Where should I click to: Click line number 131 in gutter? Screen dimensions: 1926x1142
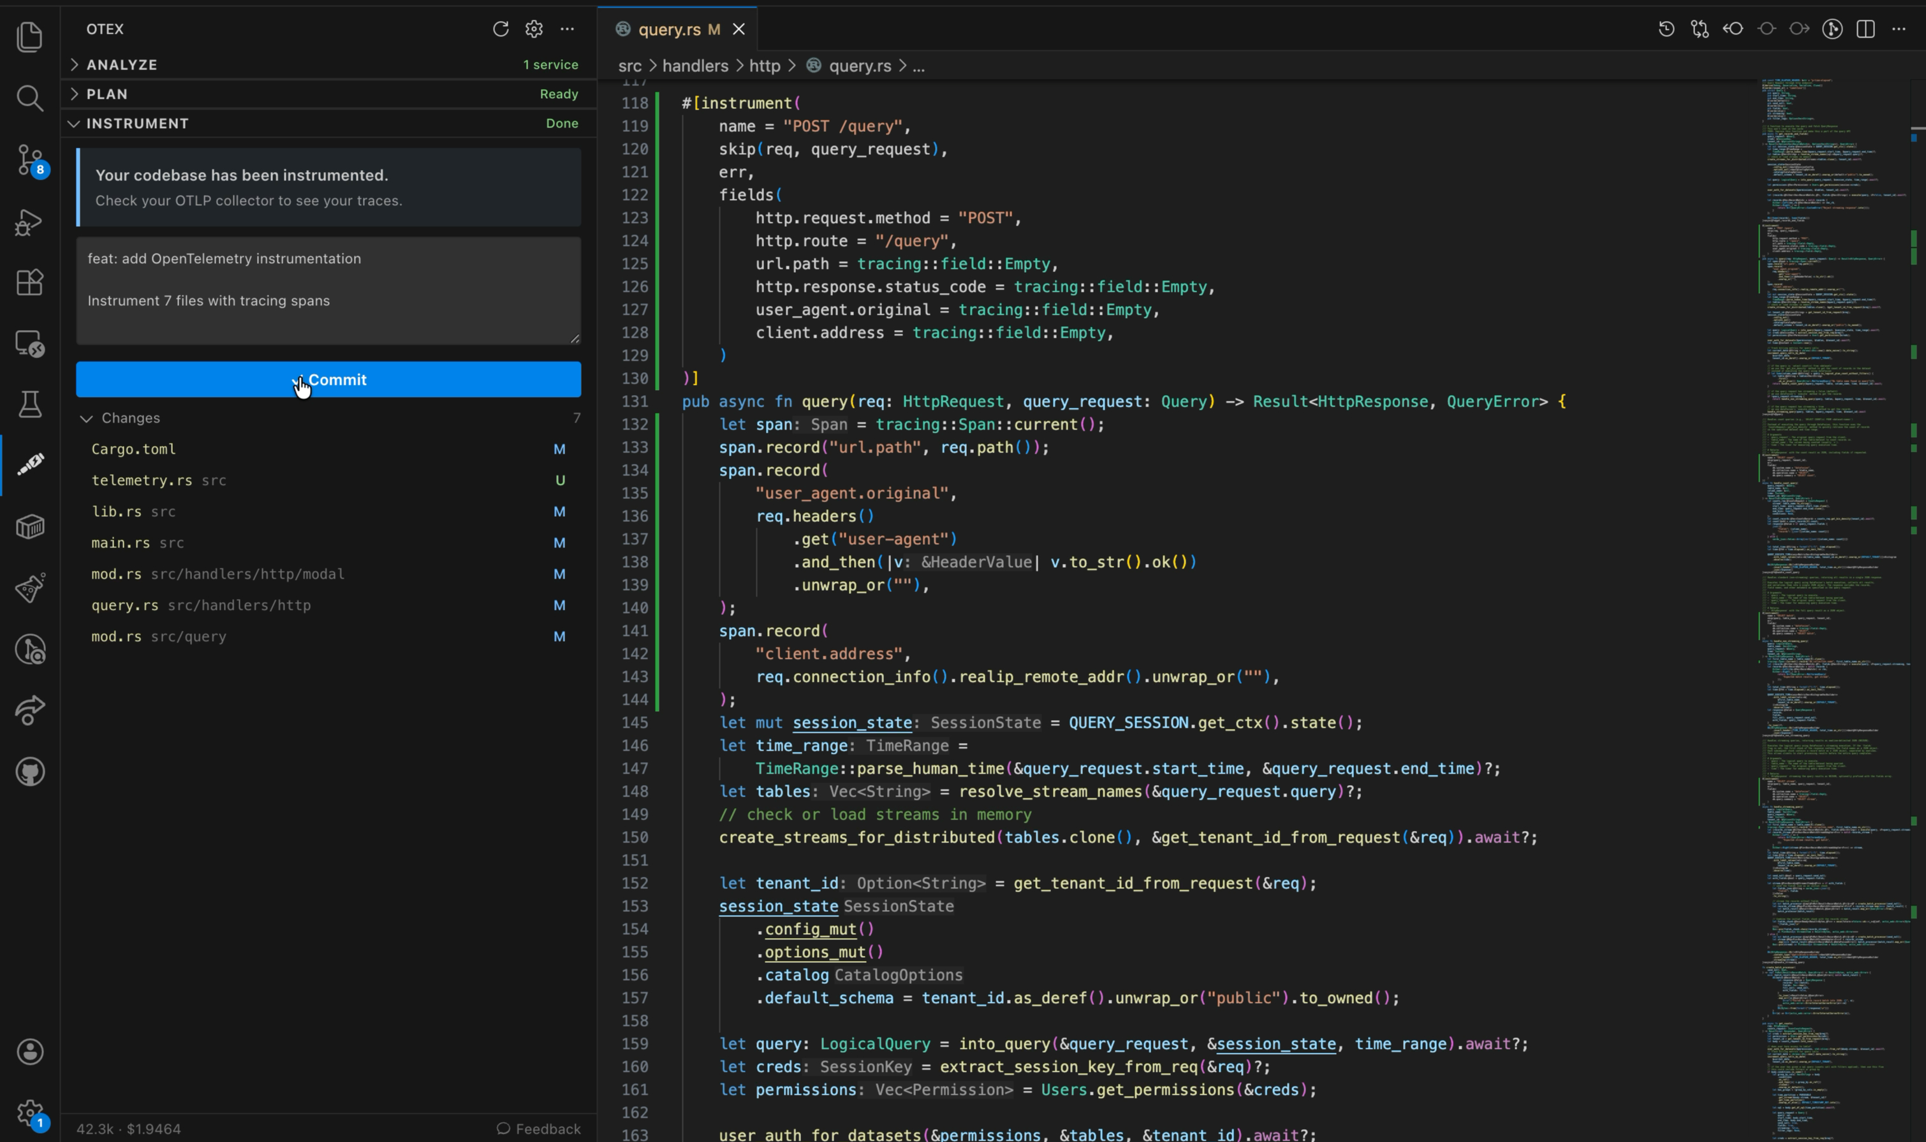pyautogui.click(x=635, y=401)
